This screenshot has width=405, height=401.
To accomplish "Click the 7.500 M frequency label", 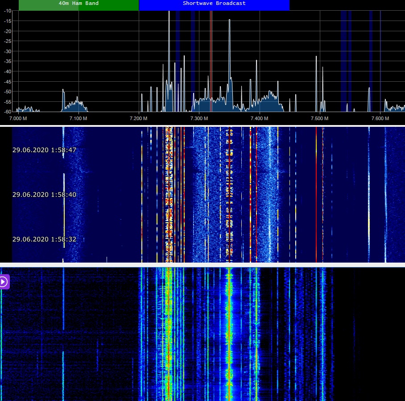I will [x=319, y=118].
